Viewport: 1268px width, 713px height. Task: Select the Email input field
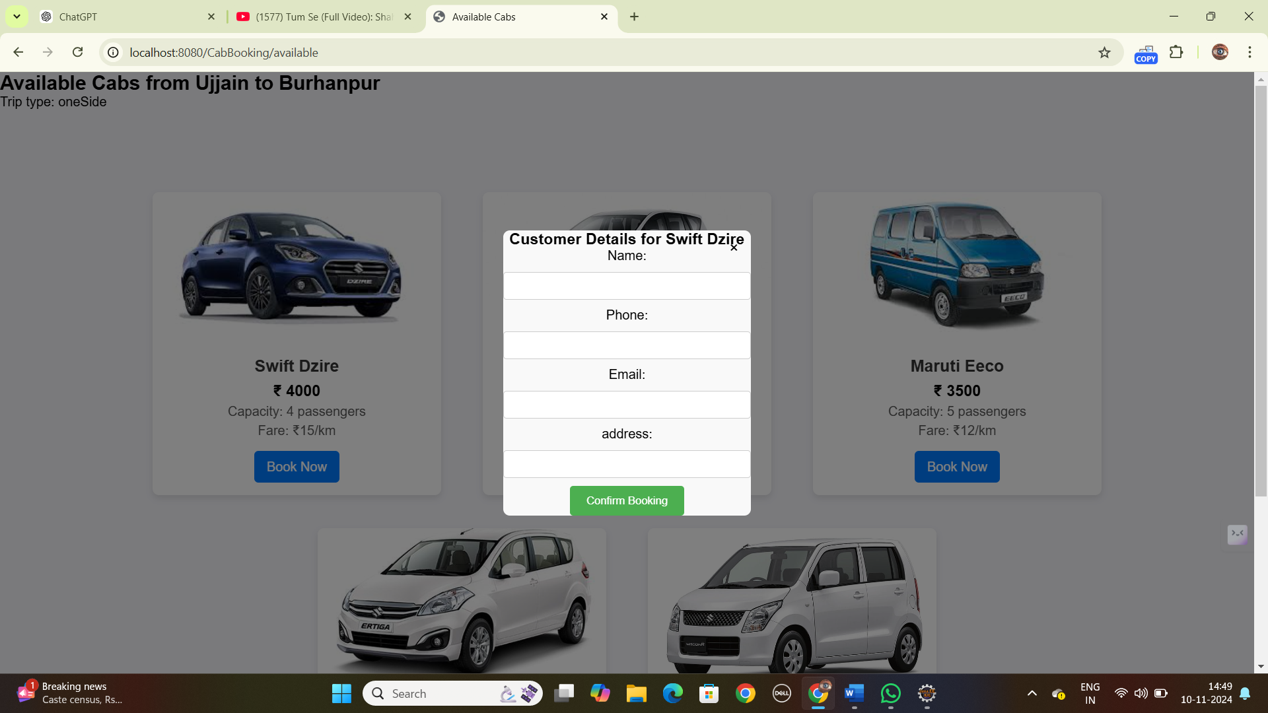click(x=627, y=405)
